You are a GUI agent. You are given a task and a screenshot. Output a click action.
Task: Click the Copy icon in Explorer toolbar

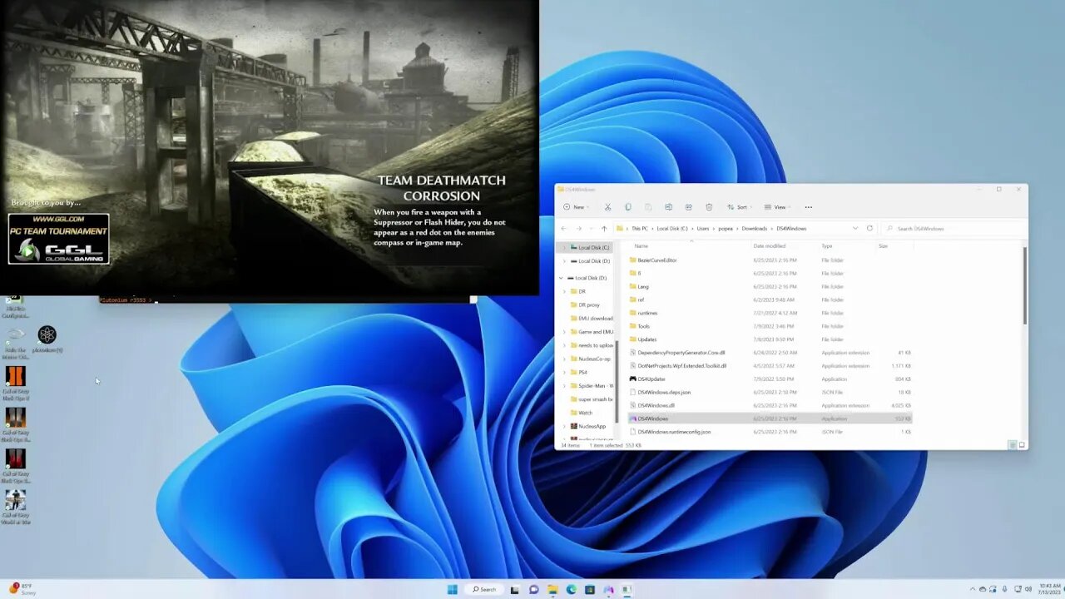point(628,207)
